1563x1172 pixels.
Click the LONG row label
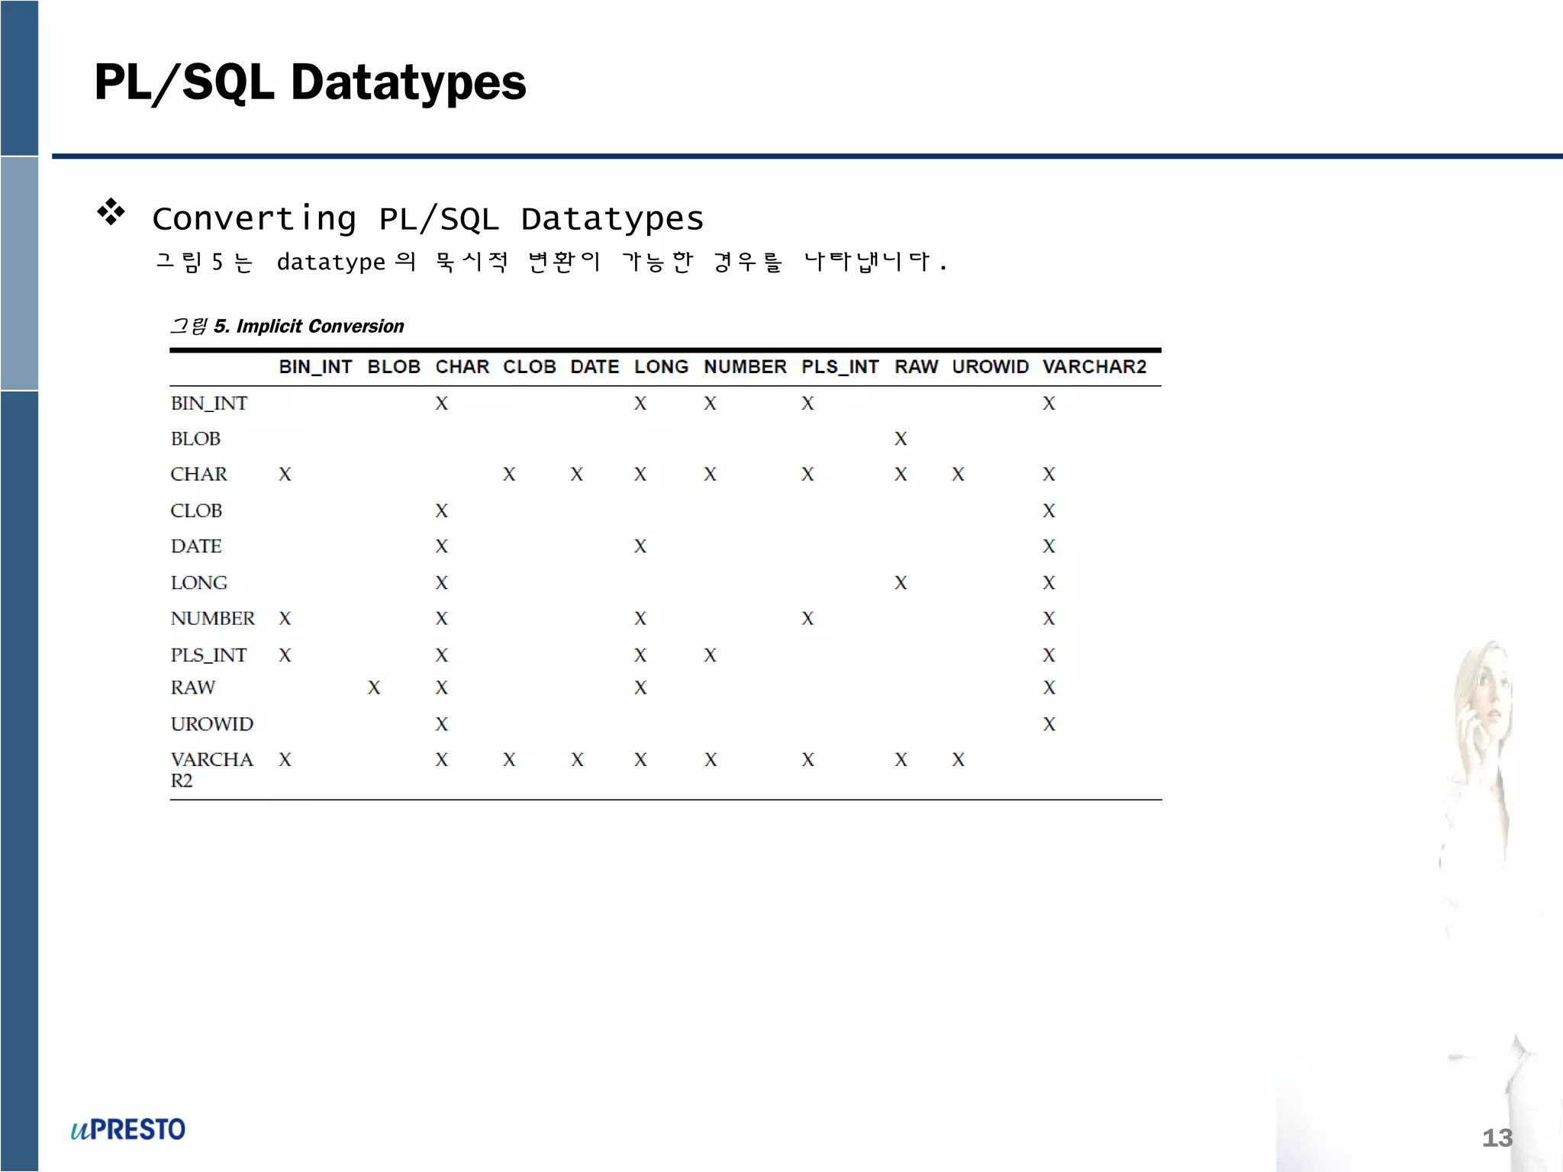[199, 583]
